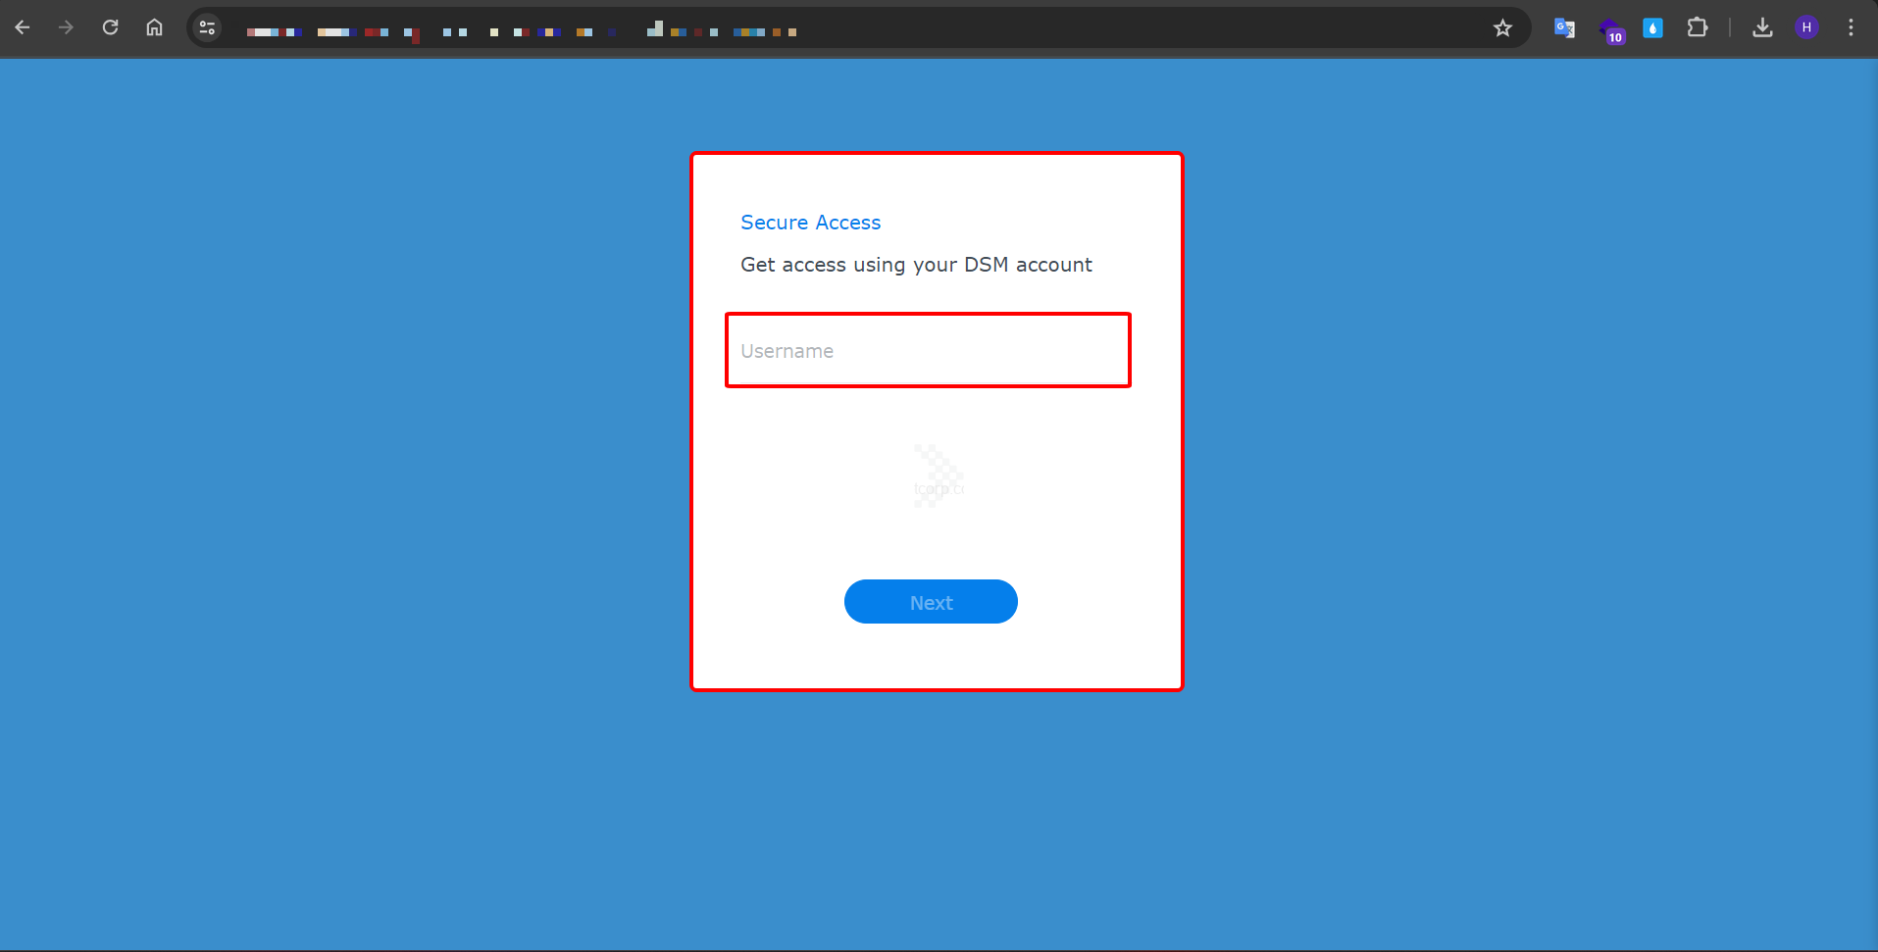
Task: Show the browser downloads list
Action: [x=1762, y=27]
